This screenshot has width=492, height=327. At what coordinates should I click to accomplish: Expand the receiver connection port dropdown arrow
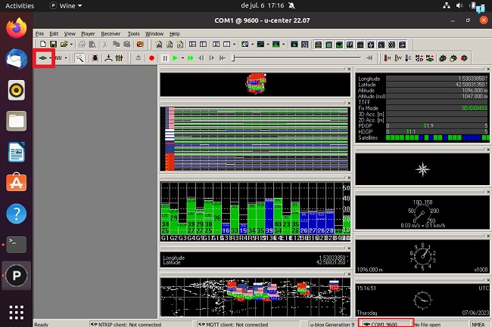50,58
